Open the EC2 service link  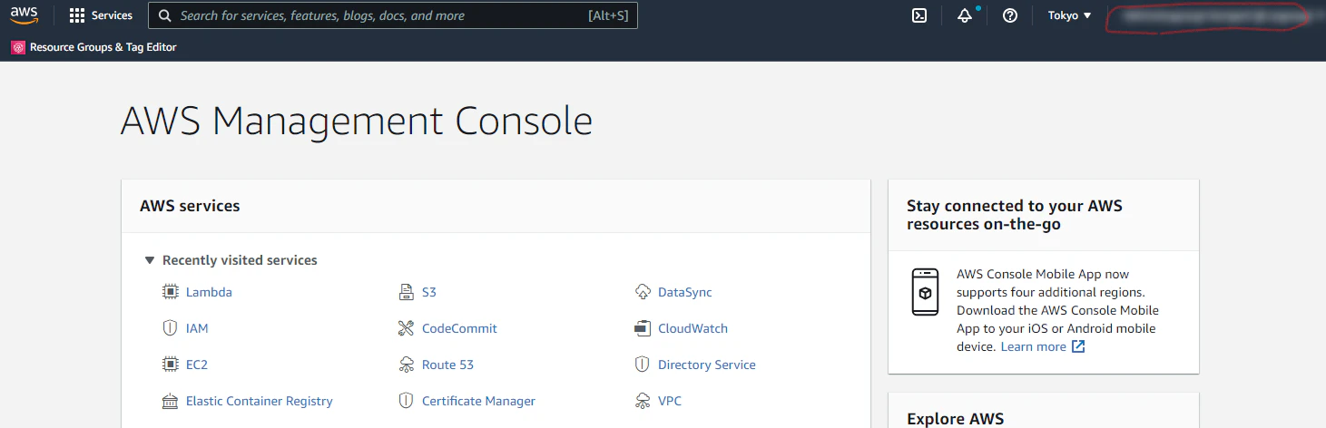[197, 365]
